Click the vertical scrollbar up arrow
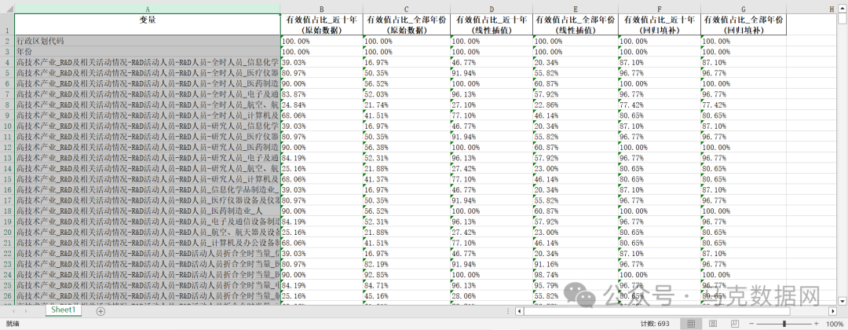The image size is (848, 330). pyautogui.click(x=842, y=8)
